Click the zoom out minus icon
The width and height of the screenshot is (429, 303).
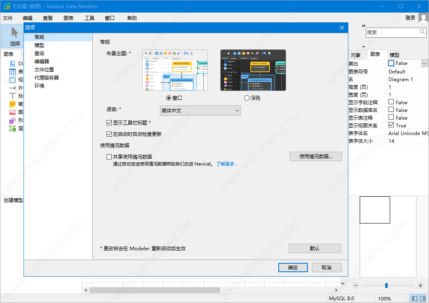(x=356, y=286)
